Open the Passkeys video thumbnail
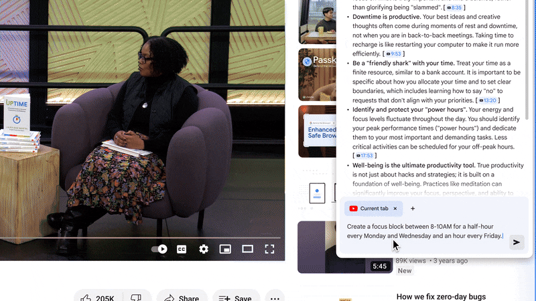The width and height of the screenshot is (536, 301). (x=317, y=74)
